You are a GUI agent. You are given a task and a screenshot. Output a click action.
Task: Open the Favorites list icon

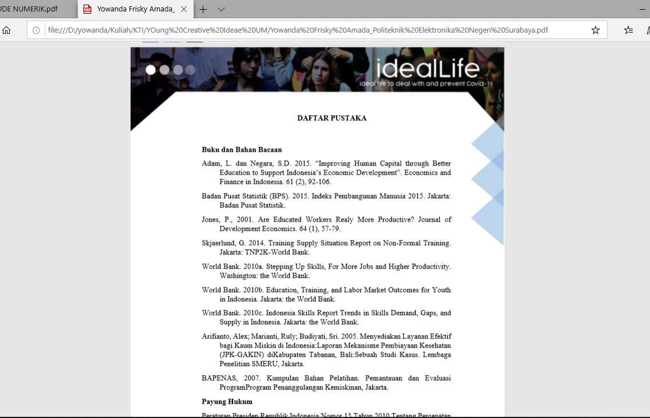pyautogui.click(x=628, y=30)
